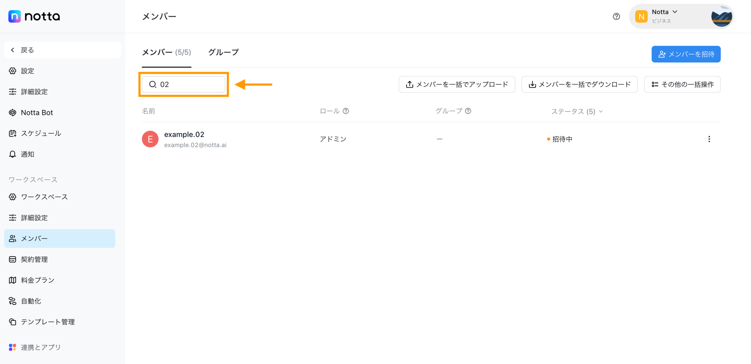Switch to the メンバー (5/5) tab
This screenshot has width=751, height=364.
pos(166,53)
